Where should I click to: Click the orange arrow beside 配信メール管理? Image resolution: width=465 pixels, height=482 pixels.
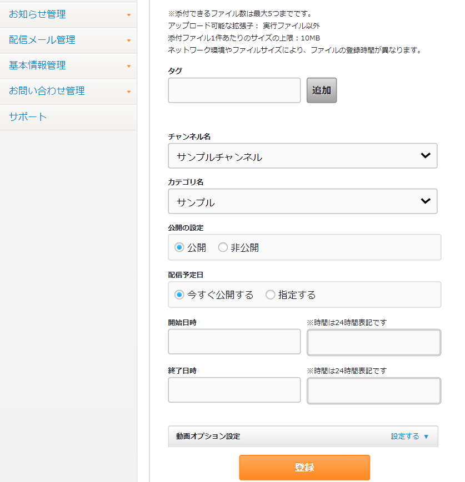pyautogui.click(x=129, y=40)
